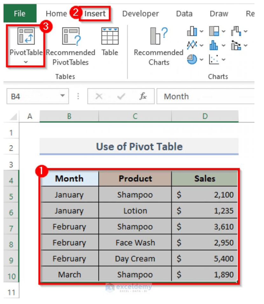This screenshot has height=304, width=264.
Task: Click the formula bar Enter checkmark
Action: coord(121,96)
